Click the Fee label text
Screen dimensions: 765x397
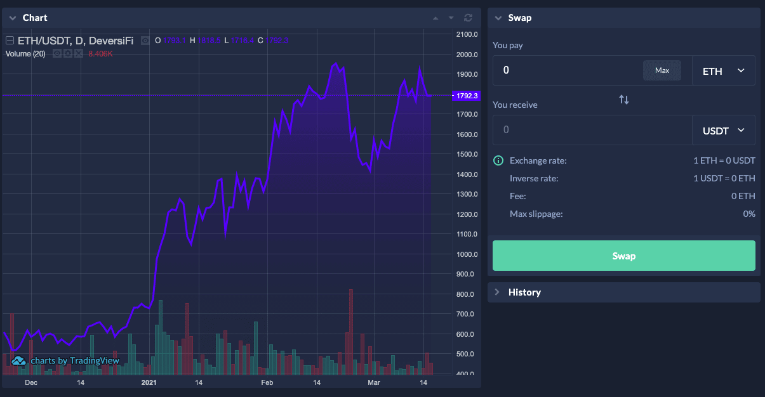click(x=518, y=196)
